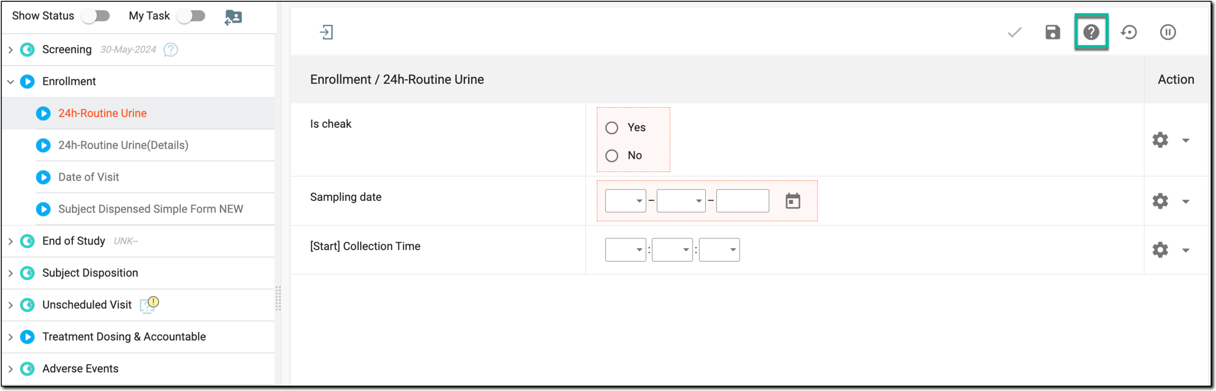This screenshot has width=1216, height=391.
Task: Open the first Collection Time dropdown
Action: click(x=626, y=250)
